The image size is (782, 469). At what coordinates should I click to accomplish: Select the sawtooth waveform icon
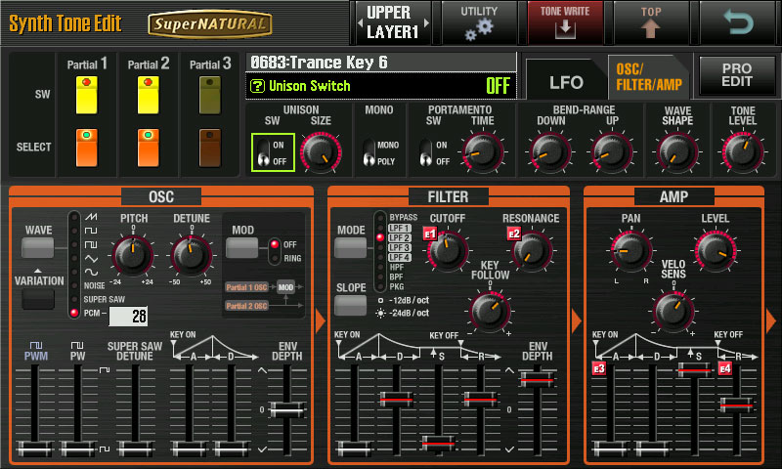pyautogui.click(x=91, y=217)
